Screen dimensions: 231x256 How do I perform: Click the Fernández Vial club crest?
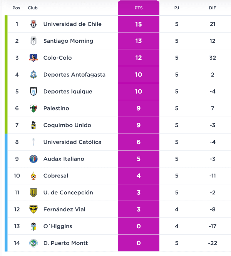(33, 209)
